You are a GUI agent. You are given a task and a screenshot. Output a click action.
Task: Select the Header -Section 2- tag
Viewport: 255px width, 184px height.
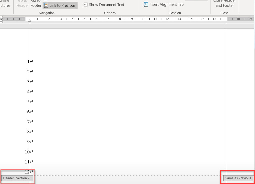(x=18, y=178)
